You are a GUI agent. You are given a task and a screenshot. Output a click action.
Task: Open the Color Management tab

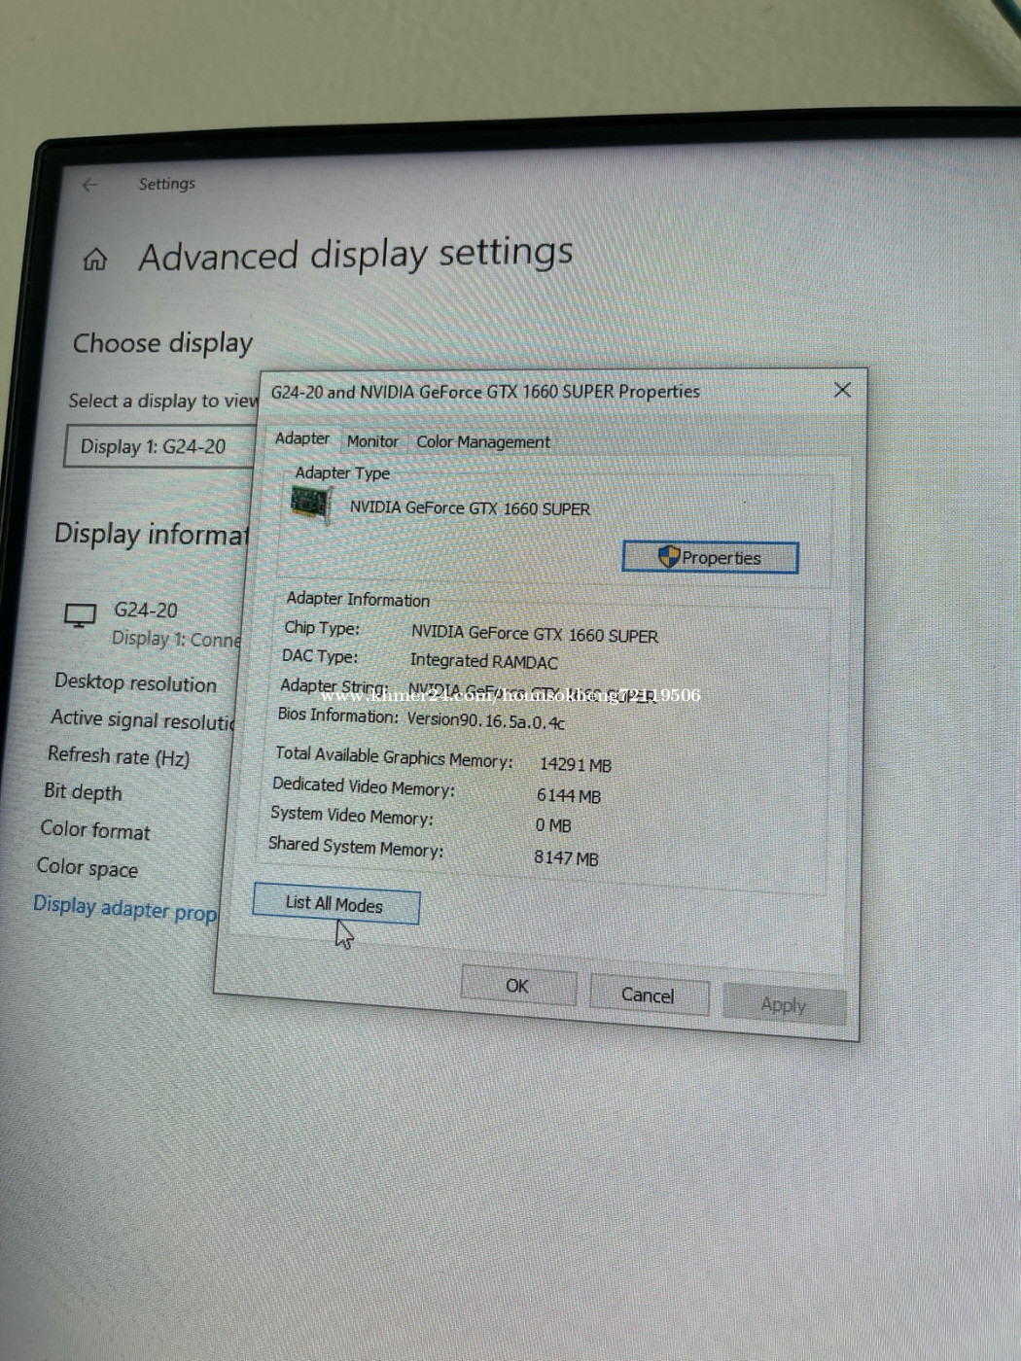(483, 442)
